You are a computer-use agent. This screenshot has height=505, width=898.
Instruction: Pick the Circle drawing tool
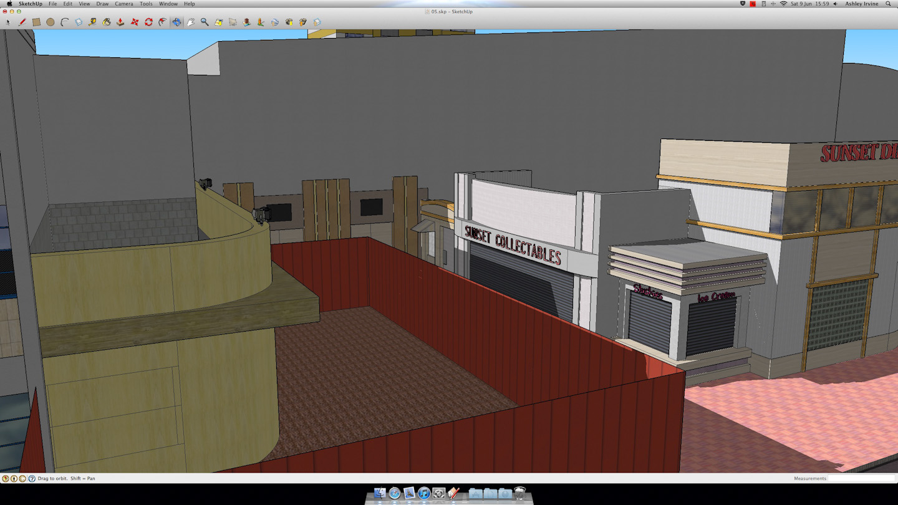51,22
